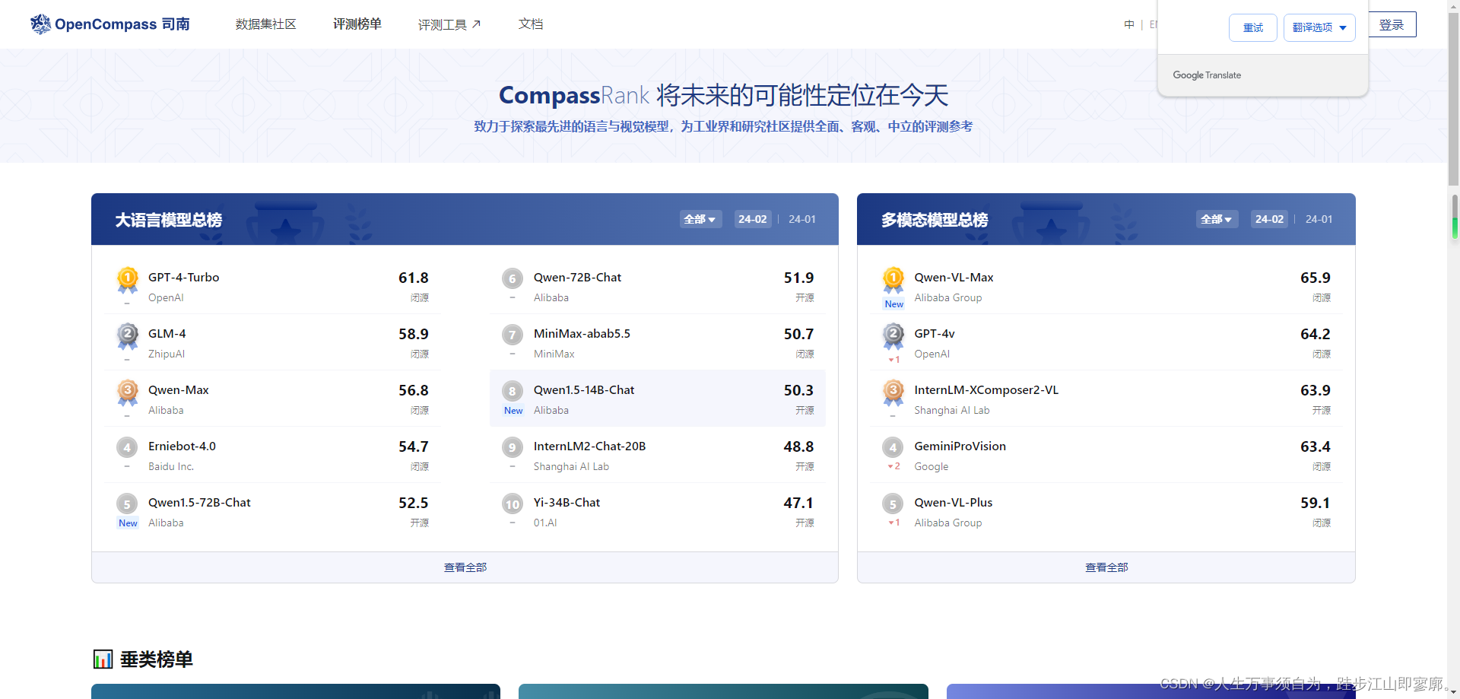This screenshot has width=1460, height=699.
Task: Open the 全部 filter dropdown on 大语言模型总榜
Action: [700, 219]
